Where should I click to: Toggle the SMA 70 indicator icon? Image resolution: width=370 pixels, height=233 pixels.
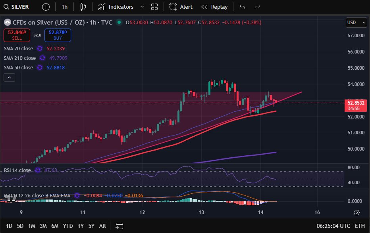click(x=39, y=48)
